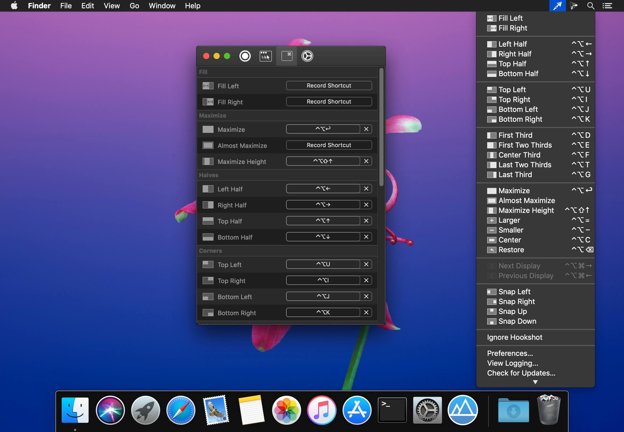Image resolution: width=624 pixels, height=432 pixels.
Task: Remove the Bottom Right shortcut
Action: pyautogui.click(x=366, y=312)
